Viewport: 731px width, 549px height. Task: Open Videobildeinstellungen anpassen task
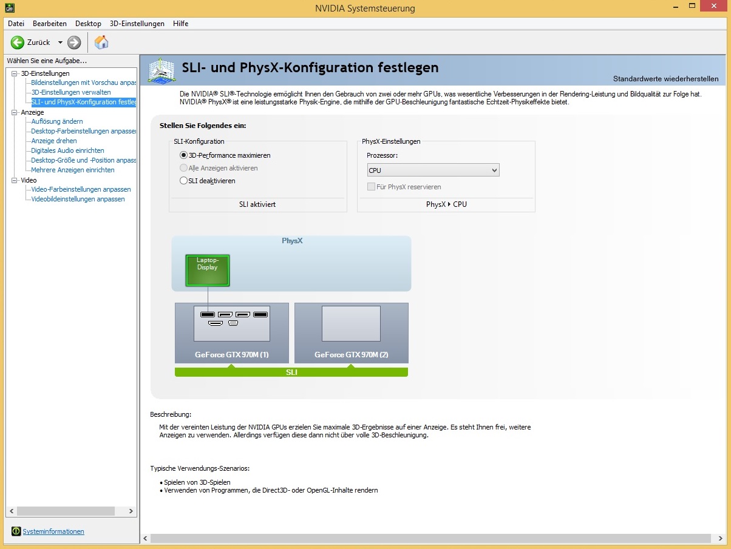(x=78, y=199)
